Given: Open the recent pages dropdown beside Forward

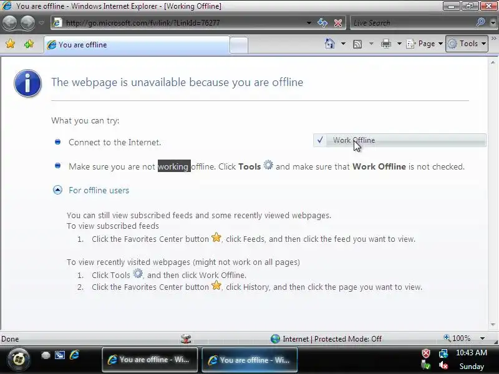Looking at the screenshot, I should click(41, 23).
